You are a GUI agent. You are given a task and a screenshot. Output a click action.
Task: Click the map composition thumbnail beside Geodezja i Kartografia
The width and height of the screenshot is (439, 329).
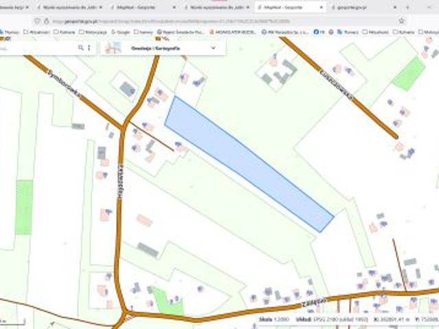coord(113,48)
